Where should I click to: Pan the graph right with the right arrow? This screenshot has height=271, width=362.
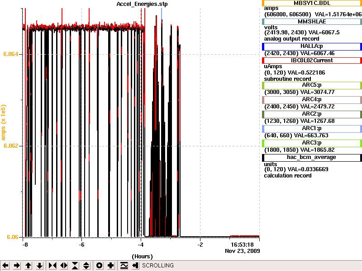point(17,266)
